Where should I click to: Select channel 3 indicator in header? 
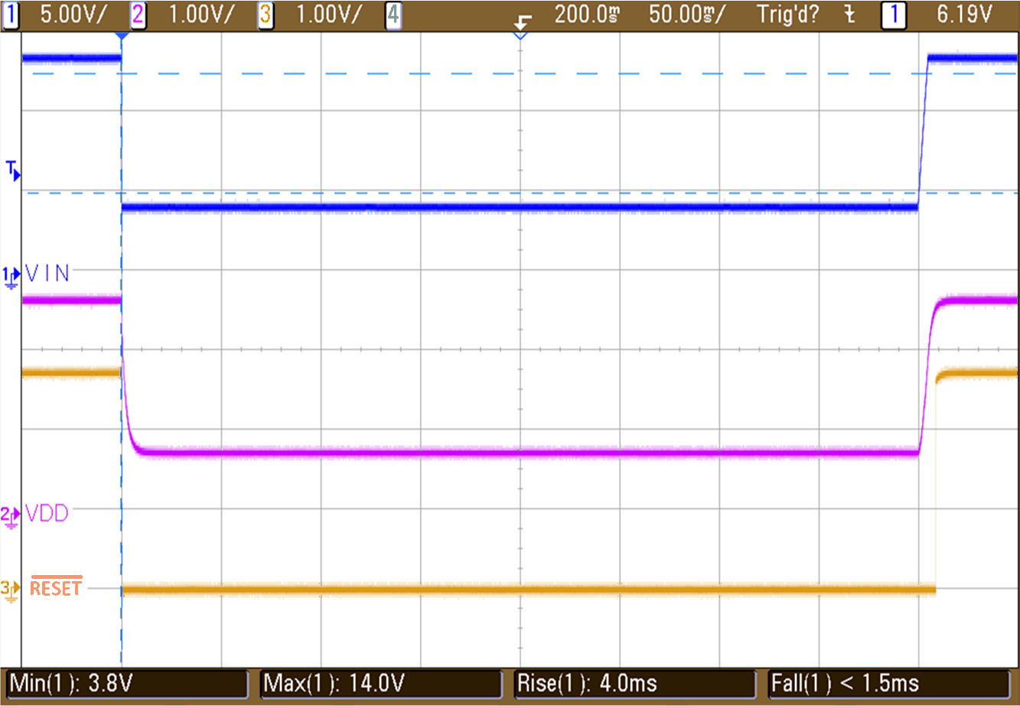[x=266, y=15]
